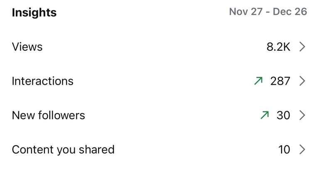Click the Insights heading
This screenshot has height=174, width=319.
(x=34, y=12)
